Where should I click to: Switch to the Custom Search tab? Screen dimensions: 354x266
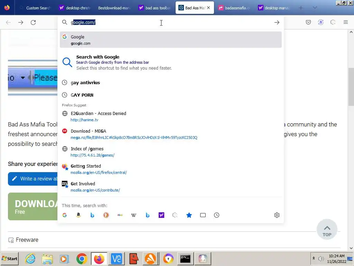tap(35, 8)
